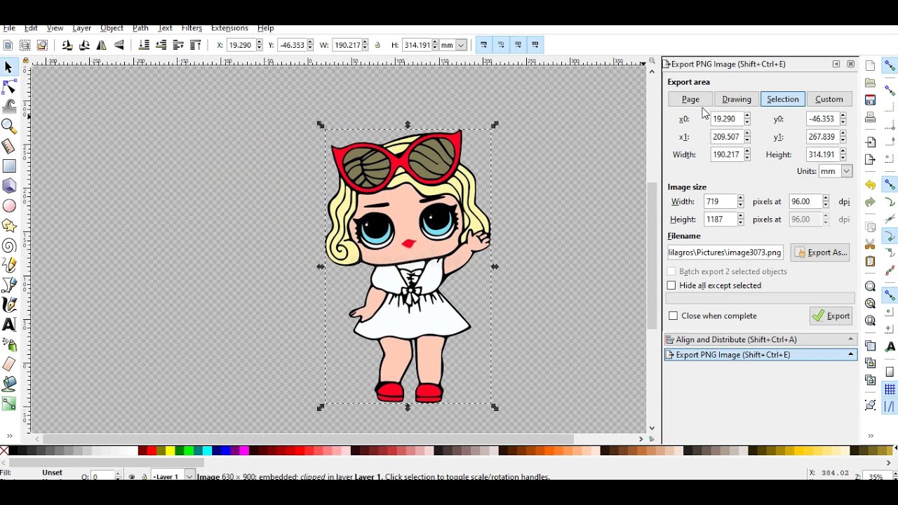898x505 pixels.
Task: Raise selection to top
Action: [196, 45]
